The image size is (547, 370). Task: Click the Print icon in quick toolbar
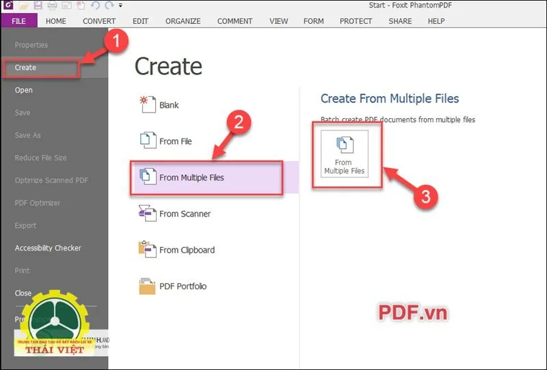click(52, 5)
